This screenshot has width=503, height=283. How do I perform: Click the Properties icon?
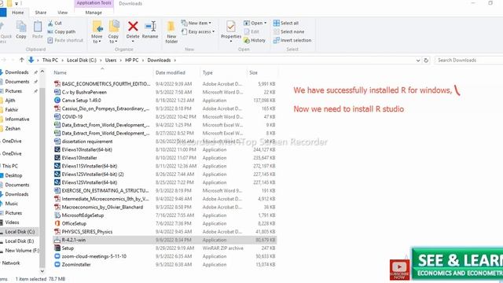(230, 26)
